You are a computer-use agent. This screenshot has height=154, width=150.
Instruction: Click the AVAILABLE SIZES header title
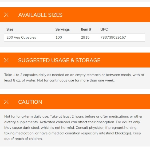(x=40, y=15)
